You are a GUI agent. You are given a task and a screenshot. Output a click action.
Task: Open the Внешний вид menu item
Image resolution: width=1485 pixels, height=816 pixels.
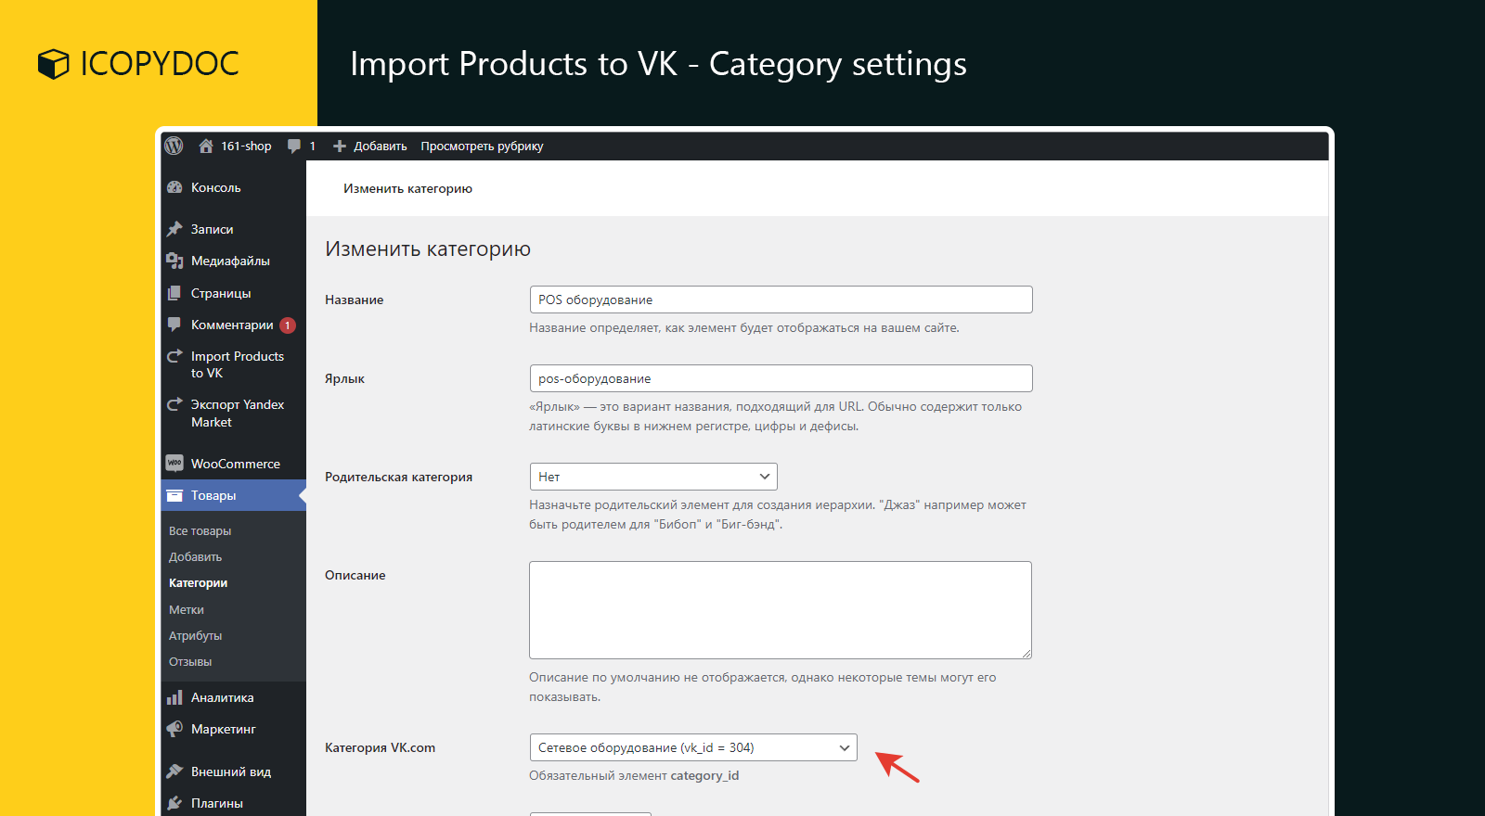[x=233, y=771]
